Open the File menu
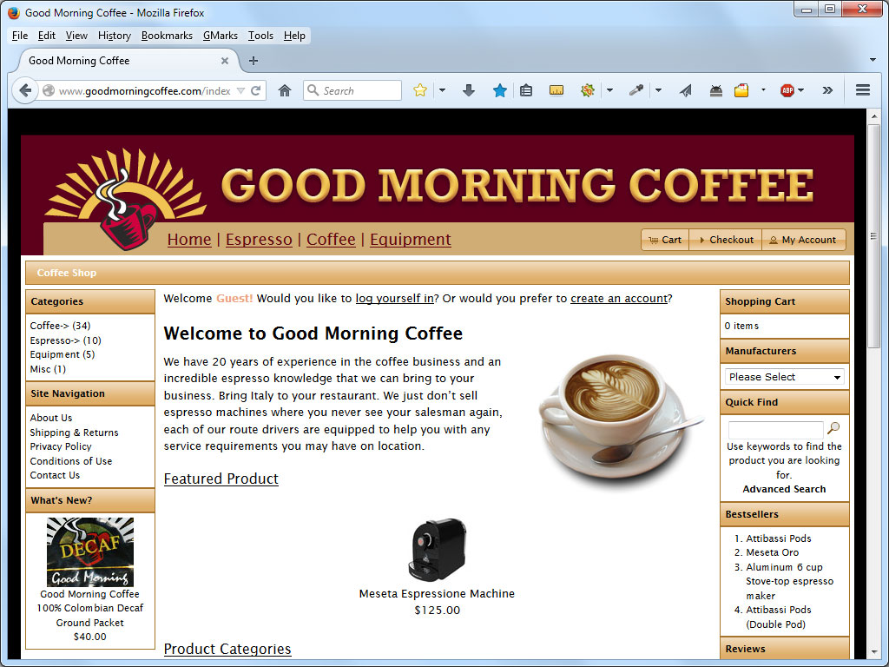This screenshot has height=667, width=889. click(20, 36)
